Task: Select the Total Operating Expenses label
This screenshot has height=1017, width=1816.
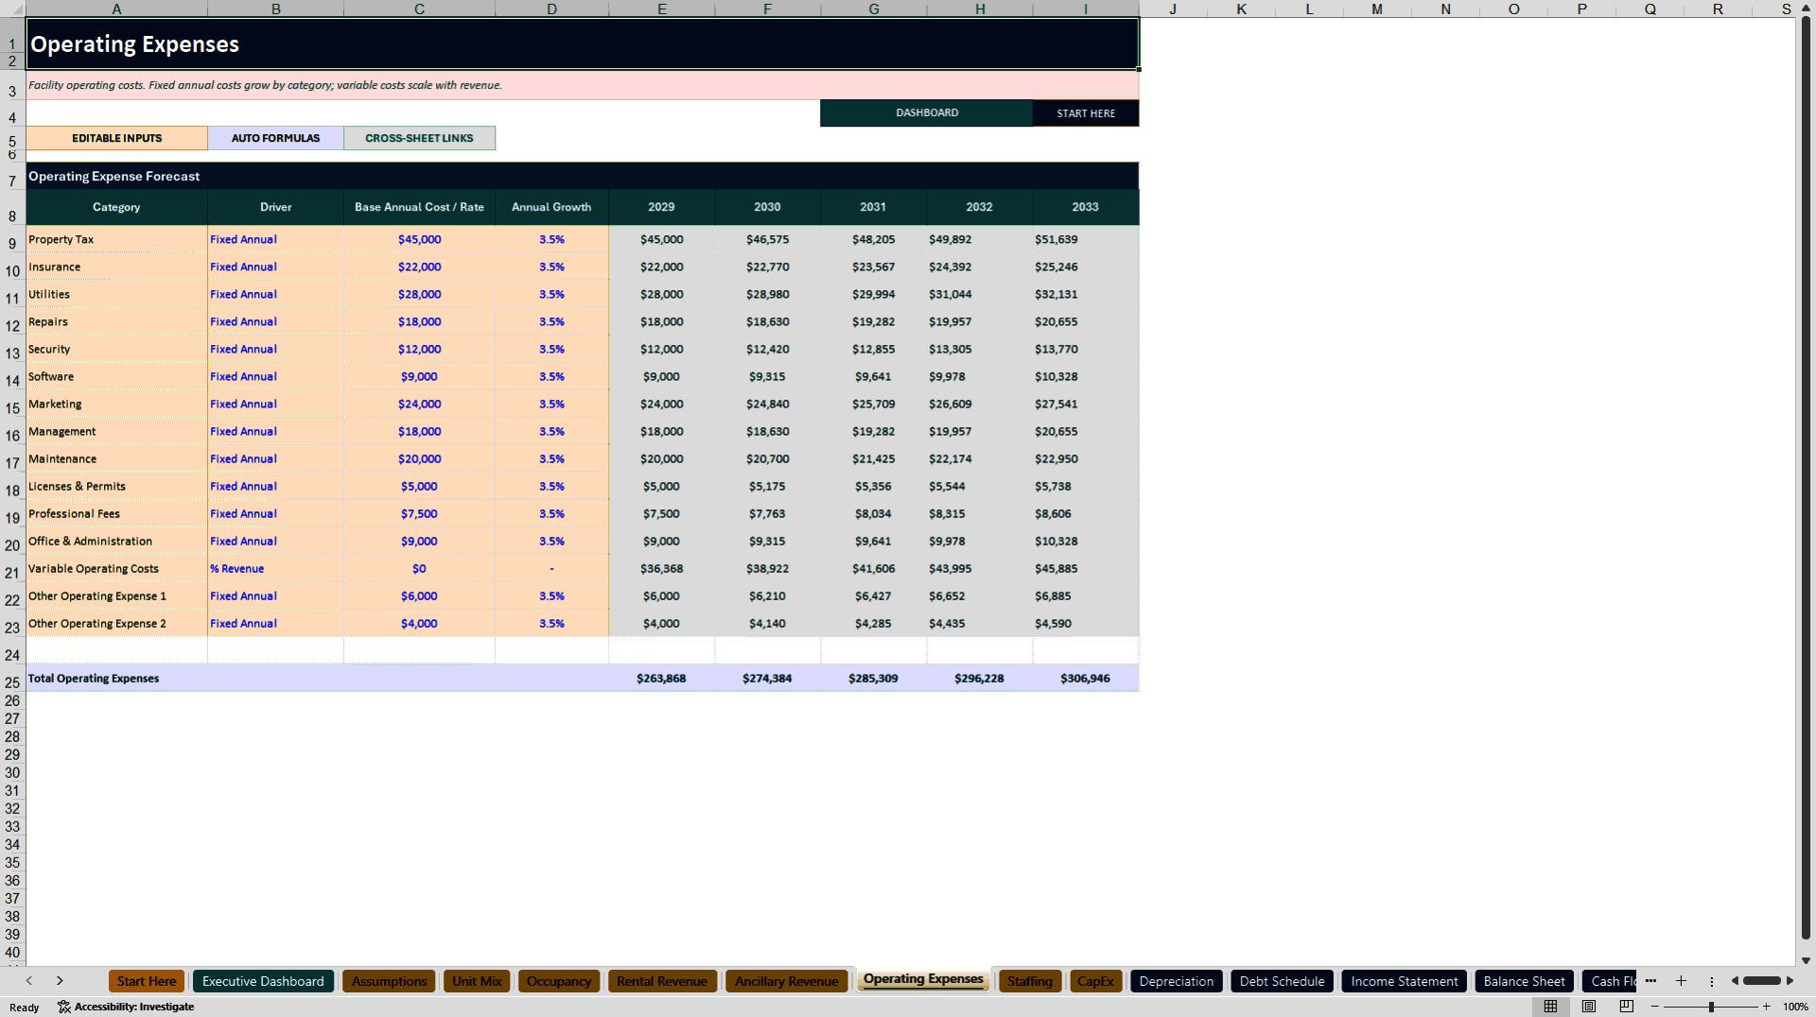Action: click(x=117, y=678)
